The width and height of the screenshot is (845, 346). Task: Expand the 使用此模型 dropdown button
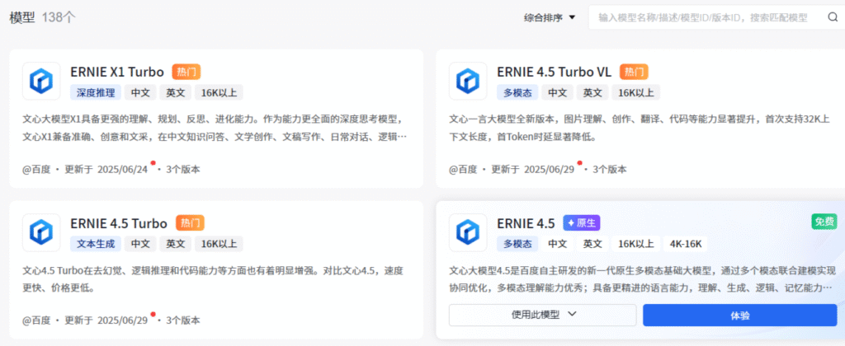[543, 315]
